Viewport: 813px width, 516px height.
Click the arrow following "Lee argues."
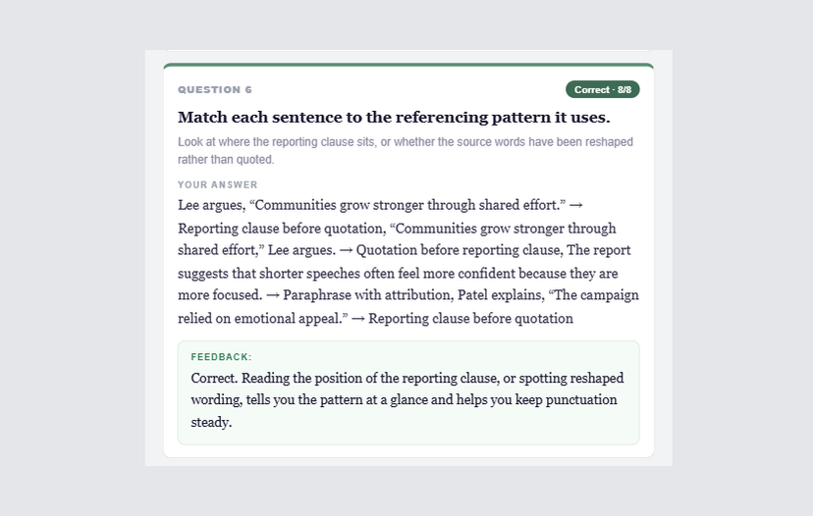346,250
